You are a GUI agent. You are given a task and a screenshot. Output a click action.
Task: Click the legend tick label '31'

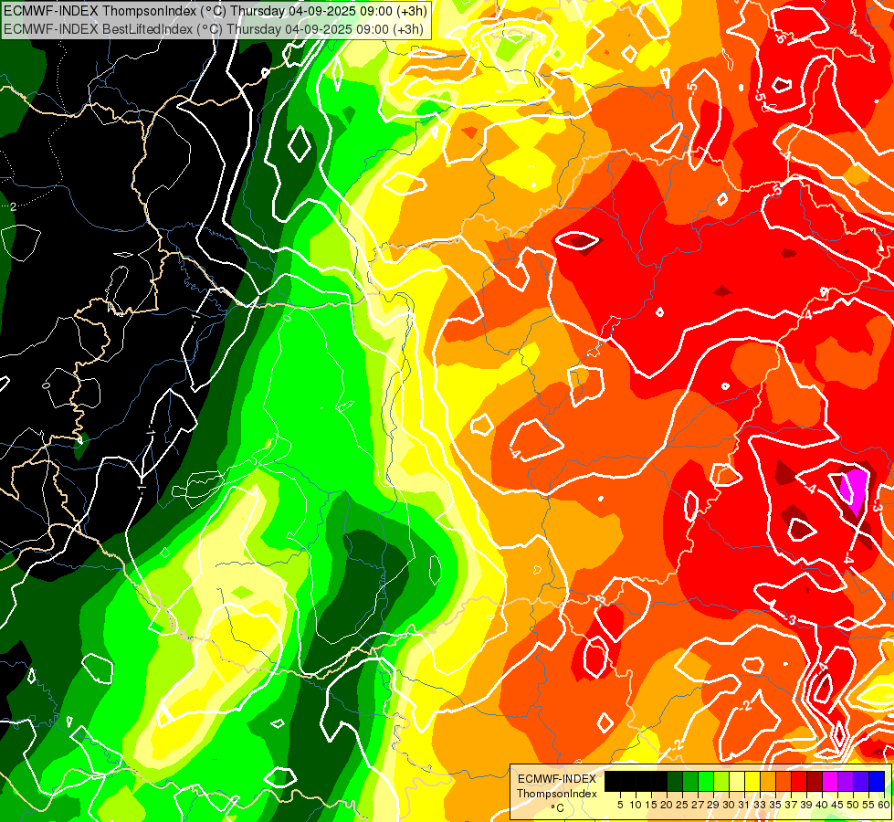744,805
